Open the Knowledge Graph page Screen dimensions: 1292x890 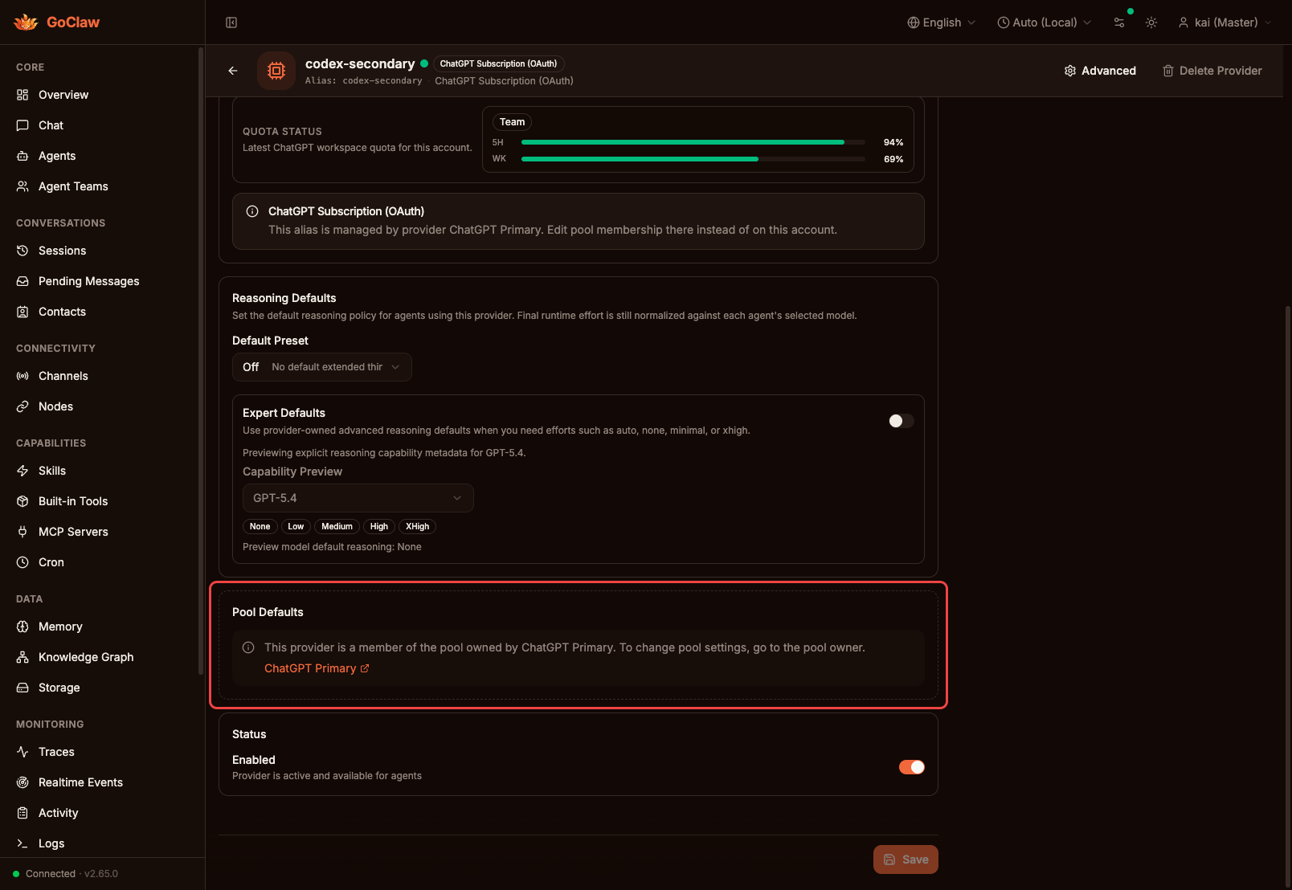pos(100,657)
